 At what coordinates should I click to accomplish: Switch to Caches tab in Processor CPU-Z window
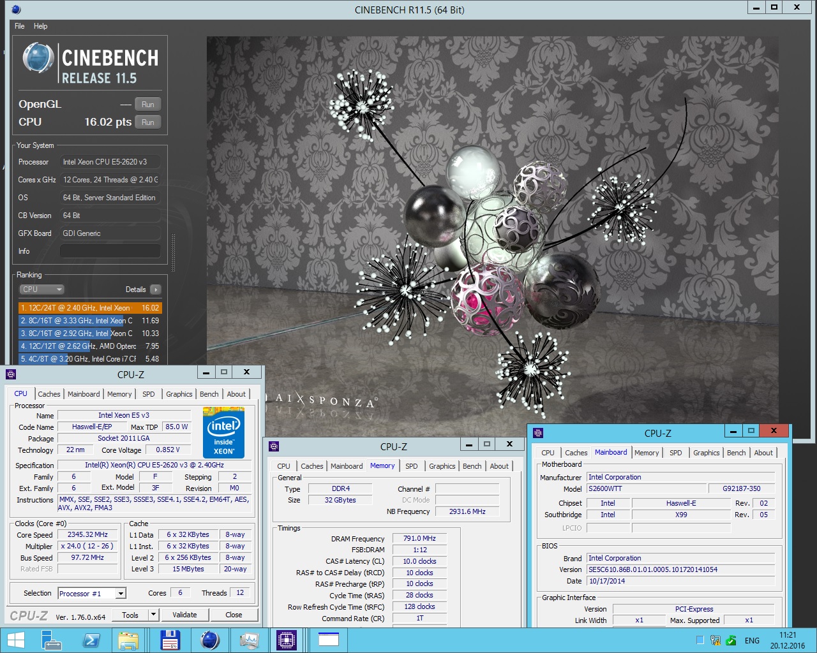tap(49, 394)
